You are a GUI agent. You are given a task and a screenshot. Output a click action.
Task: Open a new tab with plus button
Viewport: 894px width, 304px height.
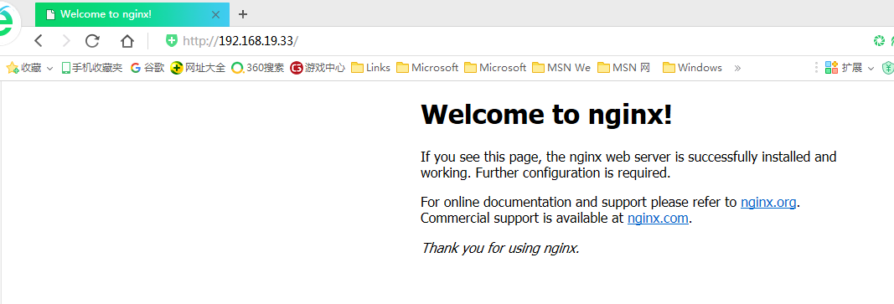pos(243,14)
